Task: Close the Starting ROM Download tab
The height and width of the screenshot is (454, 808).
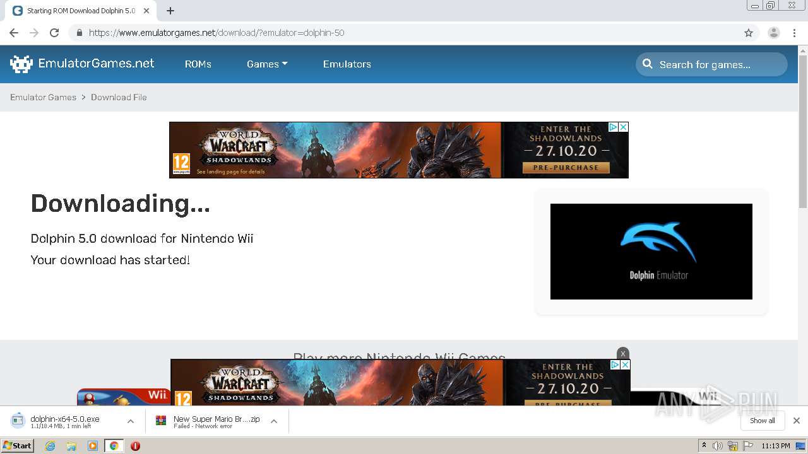Action: coord(146,11)
